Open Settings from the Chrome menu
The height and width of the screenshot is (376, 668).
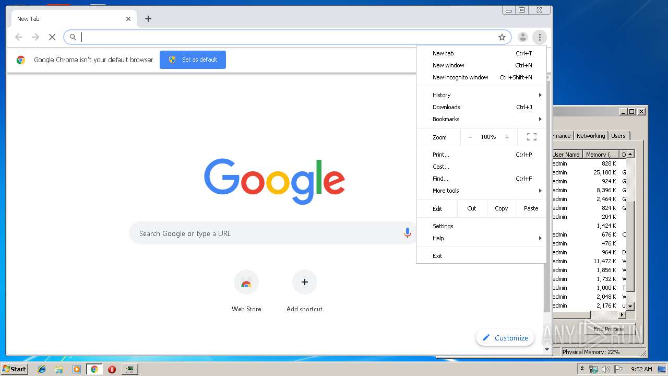481,226
